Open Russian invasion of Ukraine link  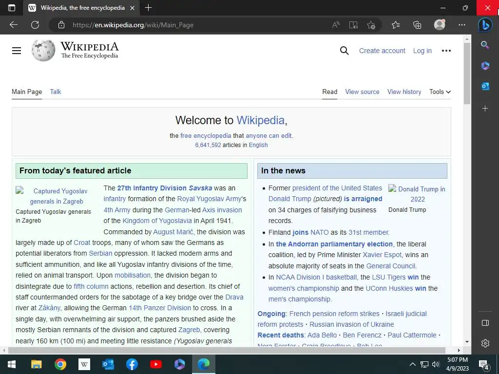point(352,324)
